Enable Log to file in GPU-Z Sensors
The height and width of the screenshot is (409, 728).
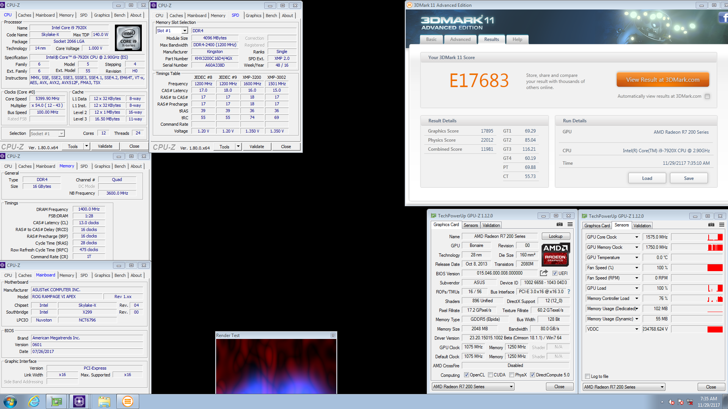(587, 376)
